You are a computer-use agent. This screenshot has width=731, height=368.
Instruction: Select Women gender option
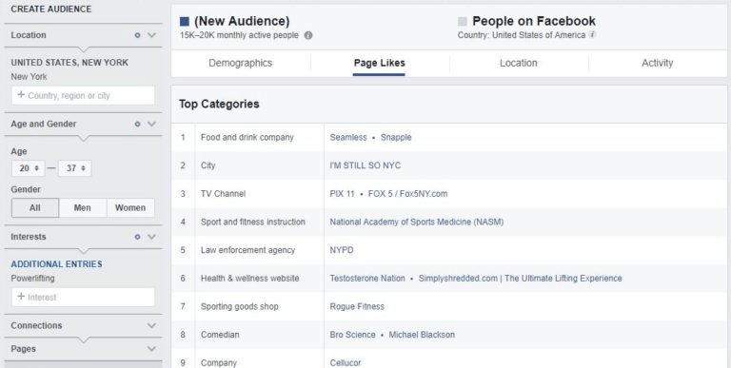(130, 207)
